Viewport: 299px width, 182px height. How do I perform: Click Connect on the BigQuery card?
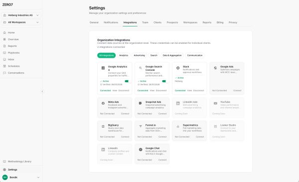(x=125, y=137)
